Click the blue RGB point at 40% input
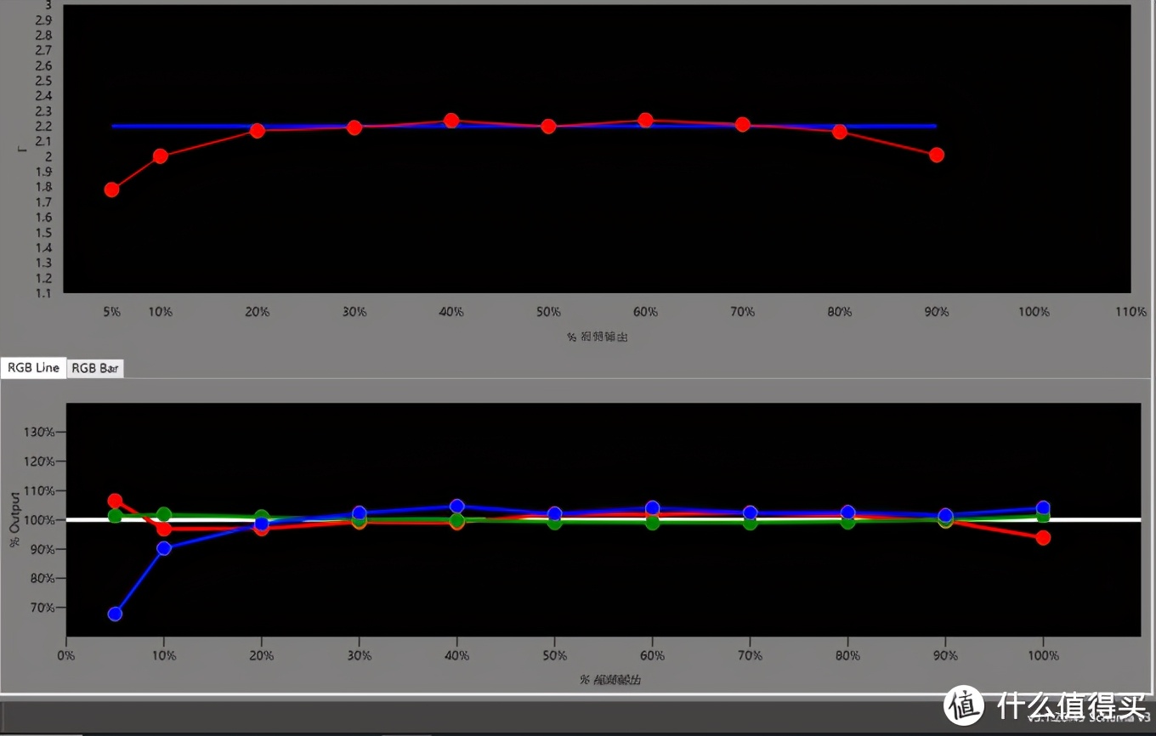Screen dimensions: 1156x736 [x=457, y=507]
